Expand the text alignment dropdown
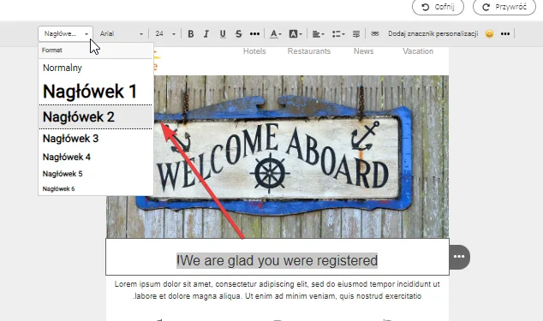Screen dimensions: 543x321 pos(318,34)
